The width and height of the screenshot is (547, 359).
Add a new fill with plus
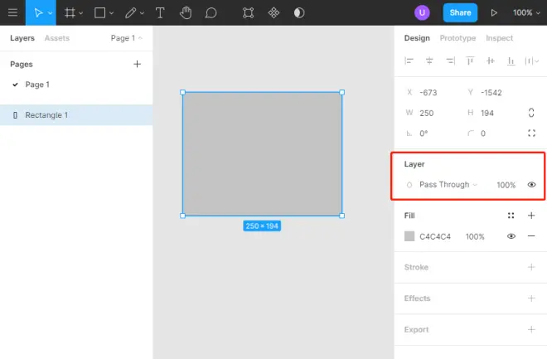click(531, 216)
